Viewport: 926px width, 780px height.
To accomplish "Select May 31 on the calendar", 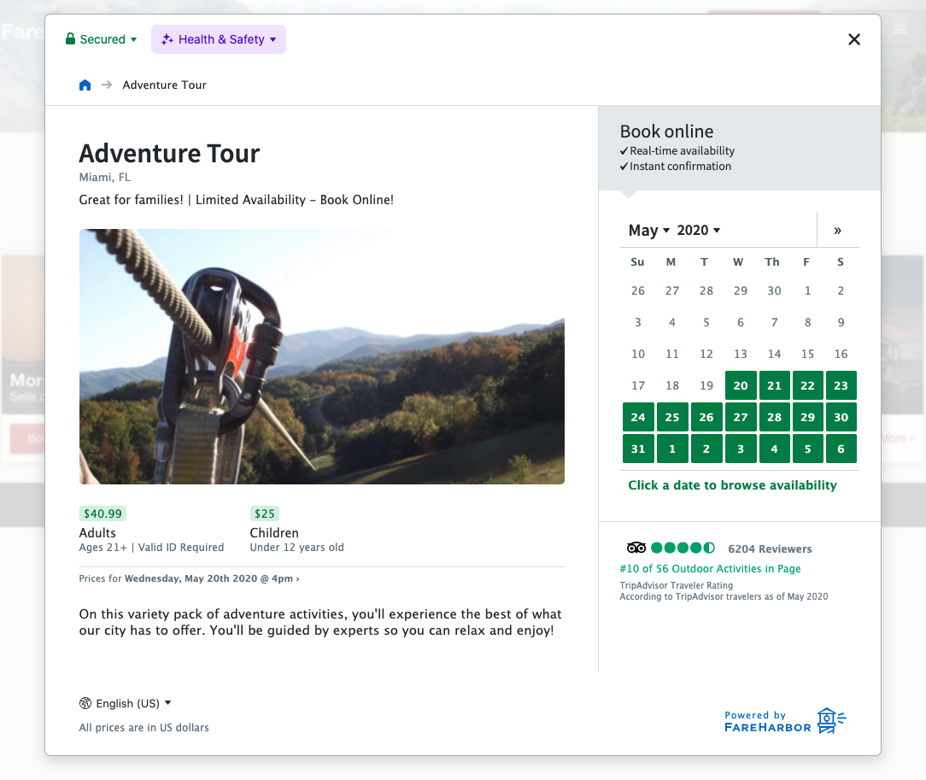I will pos(638,449).
